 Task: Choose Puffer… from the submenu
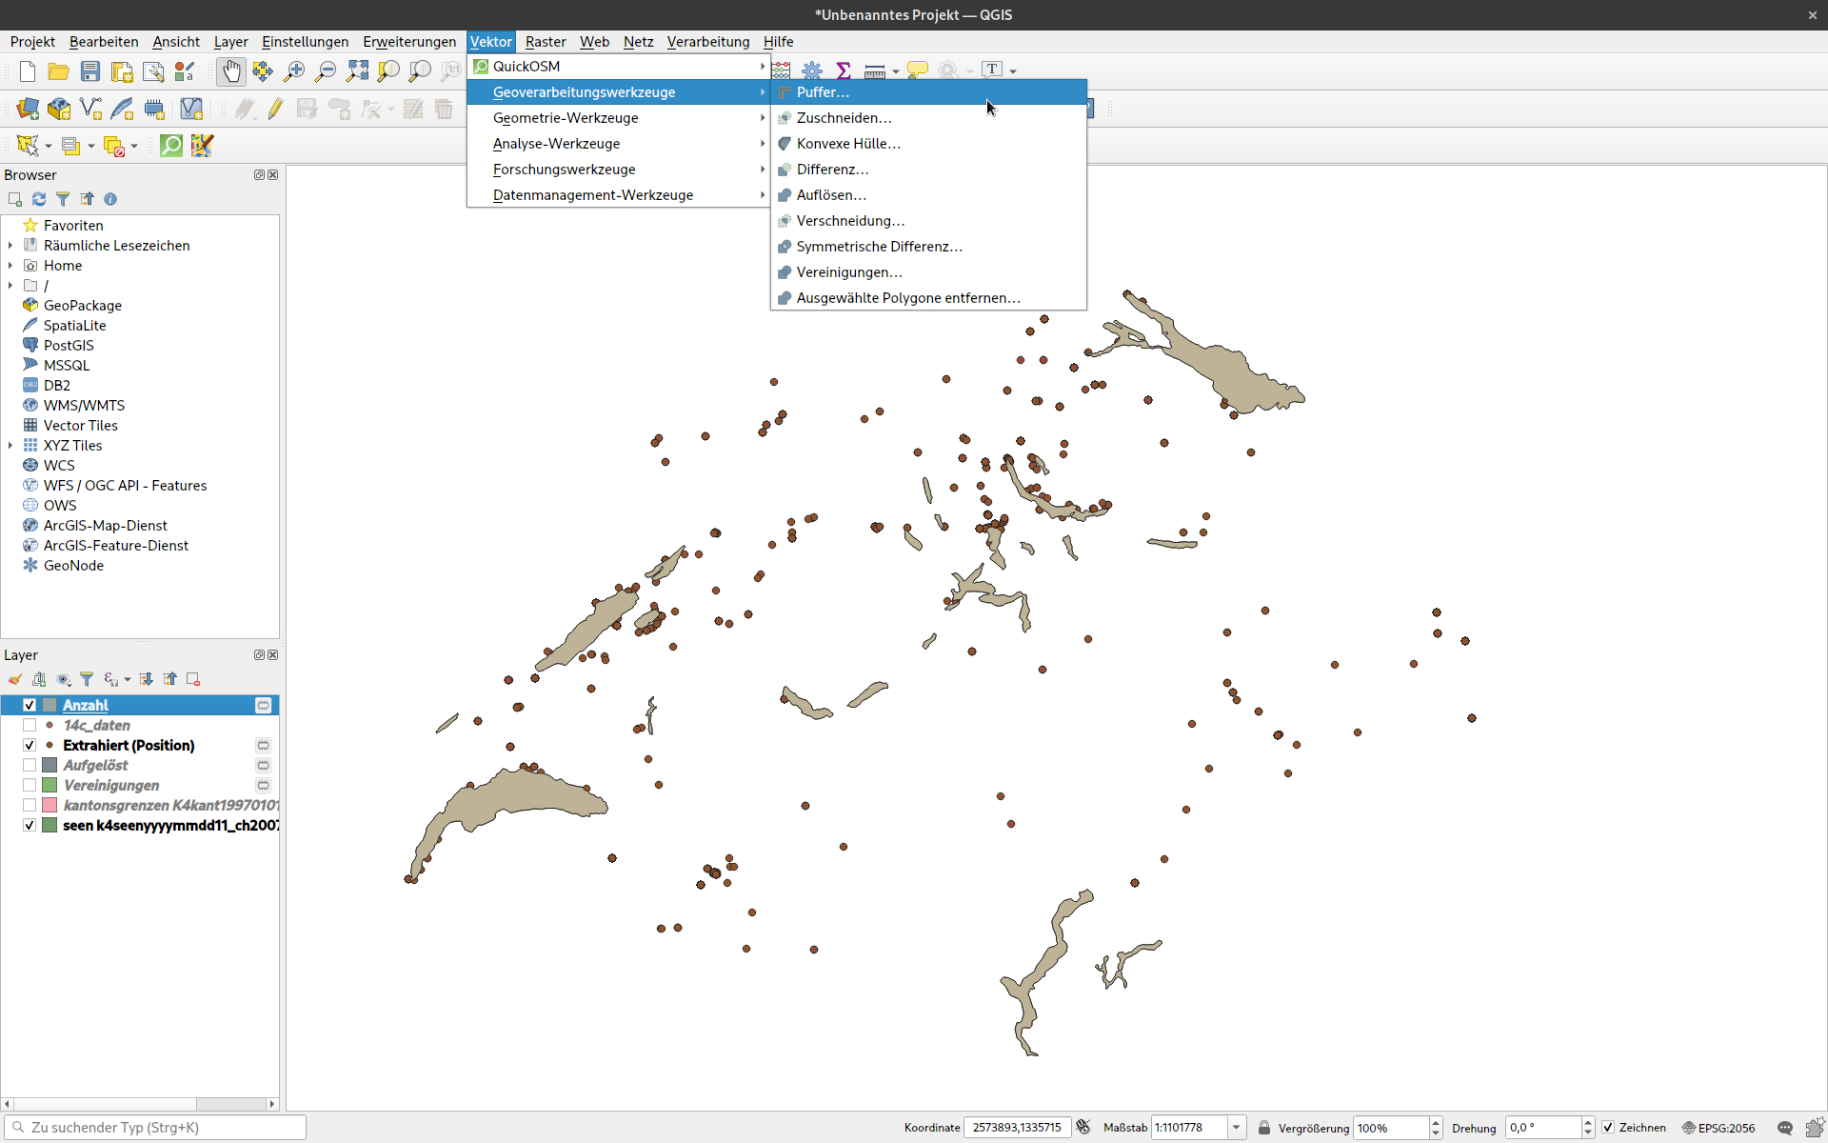(928, 92)
